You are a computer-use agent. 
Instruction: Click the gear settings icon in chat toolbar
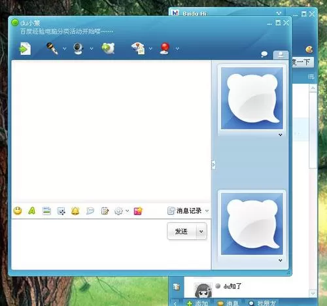click(118, 211)
